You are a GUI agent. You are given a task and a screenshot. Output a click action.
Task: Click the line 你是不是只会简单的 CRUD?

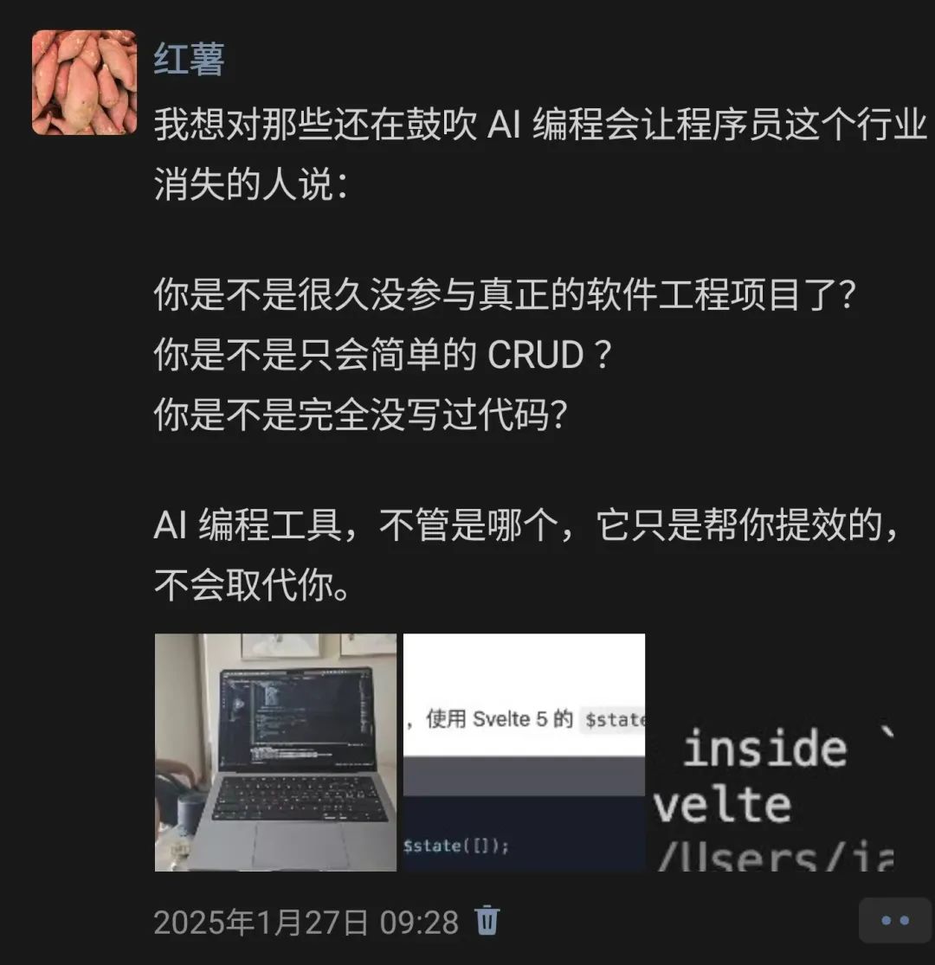[383, 355]
